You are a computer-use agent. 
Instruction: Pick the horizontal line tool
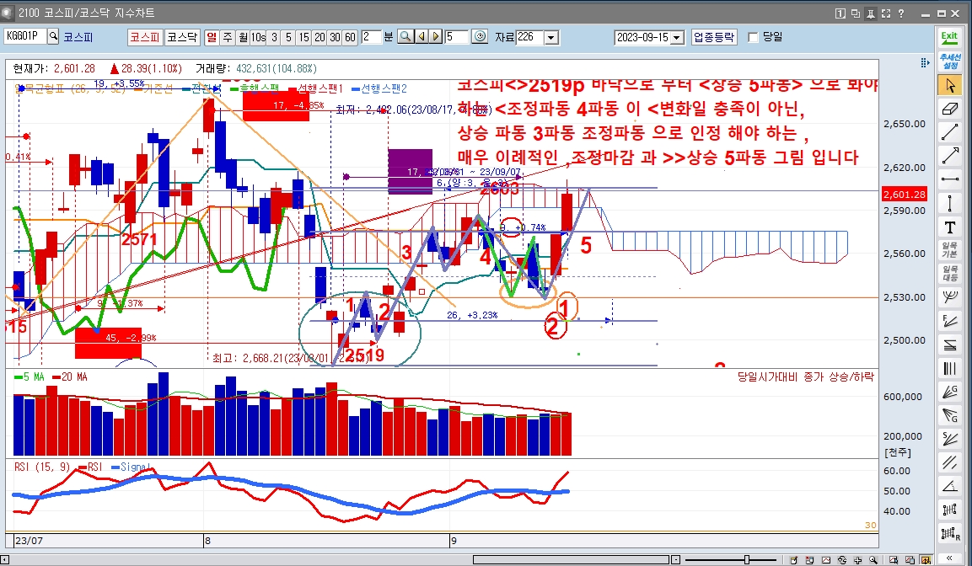pyautogui.click(x=950, y=178)
